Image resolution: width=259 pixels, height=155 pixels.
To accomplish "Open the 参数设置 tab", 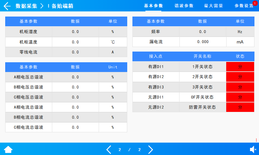I will [x=244, y=6].
